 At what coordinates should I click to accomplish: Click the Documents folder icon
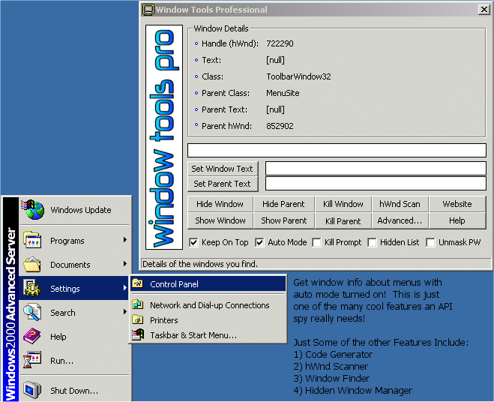[33, 265]
